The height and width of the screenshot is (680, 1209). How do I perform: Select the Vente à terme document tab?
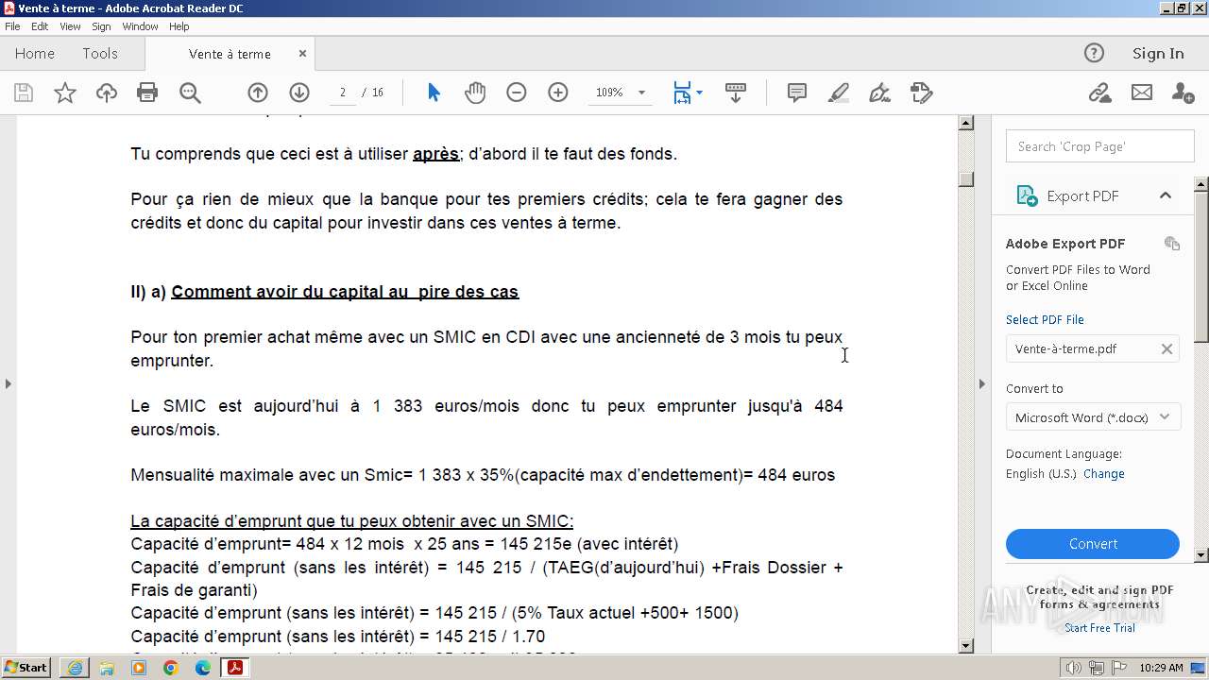230,54
